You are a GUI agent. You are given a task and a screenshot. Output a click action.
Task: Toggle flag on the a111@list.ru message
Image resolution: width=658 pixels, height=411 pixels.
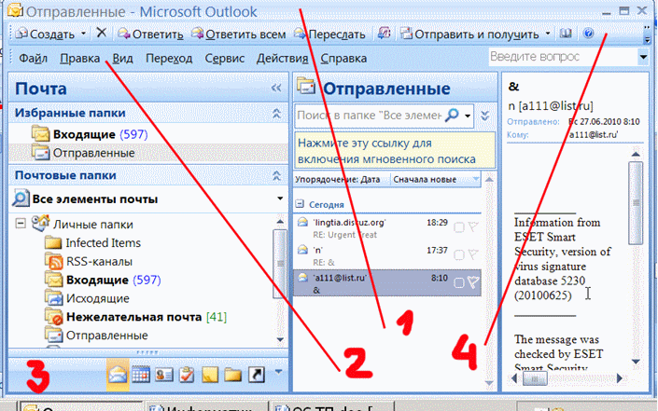473,283
